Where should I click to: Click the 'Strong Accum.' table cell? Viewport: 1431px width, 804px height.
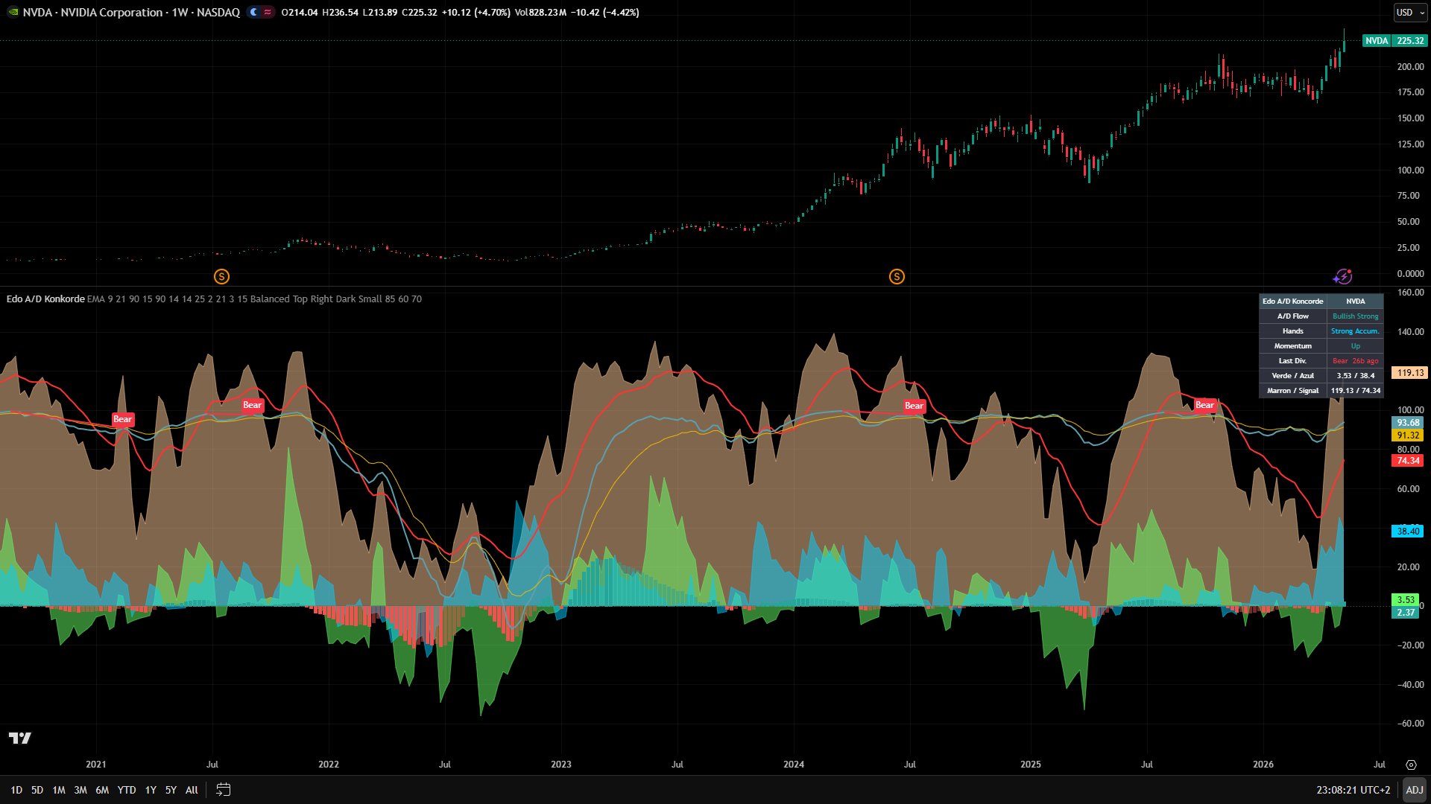pyautogui.click(x=1356, y=331)
